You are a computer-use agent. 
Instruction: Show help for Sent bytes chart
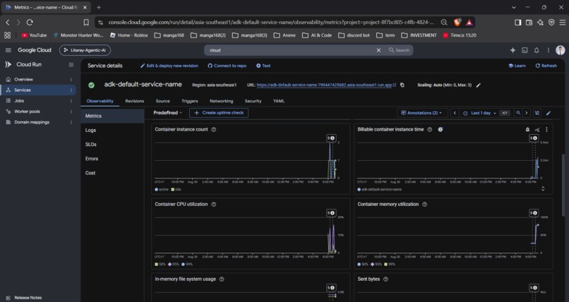tap(385, 279)
